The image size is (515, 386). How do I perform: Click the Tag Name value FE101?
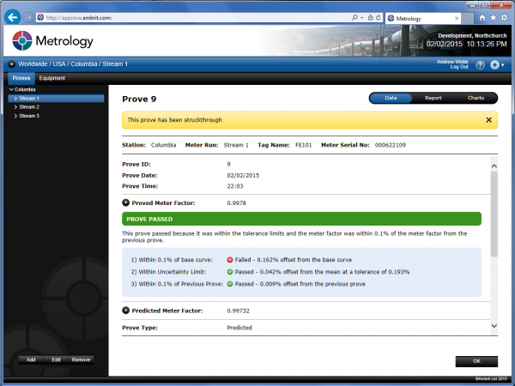point(304,145)
